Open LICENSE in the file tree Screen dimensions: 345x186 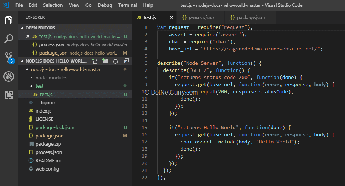(75, 119)
